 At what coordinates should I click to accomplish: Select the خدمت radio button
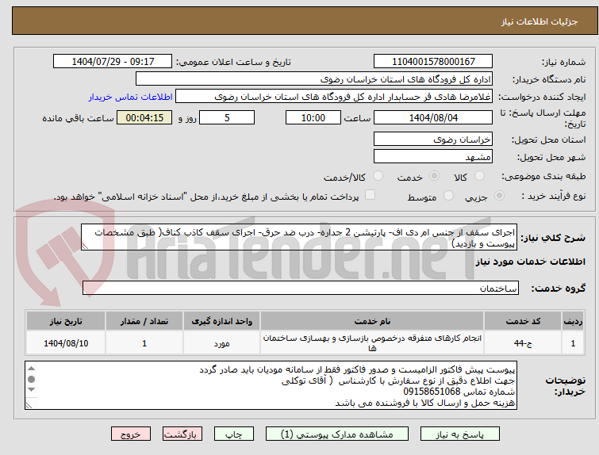(434, 176)
